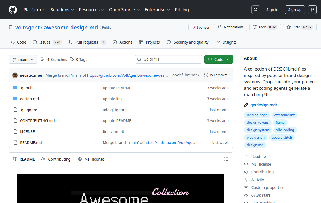The width and height of the screenshot is (321, 203).
Task: Click the history clock icon for commits
Action: click(206, 75)
